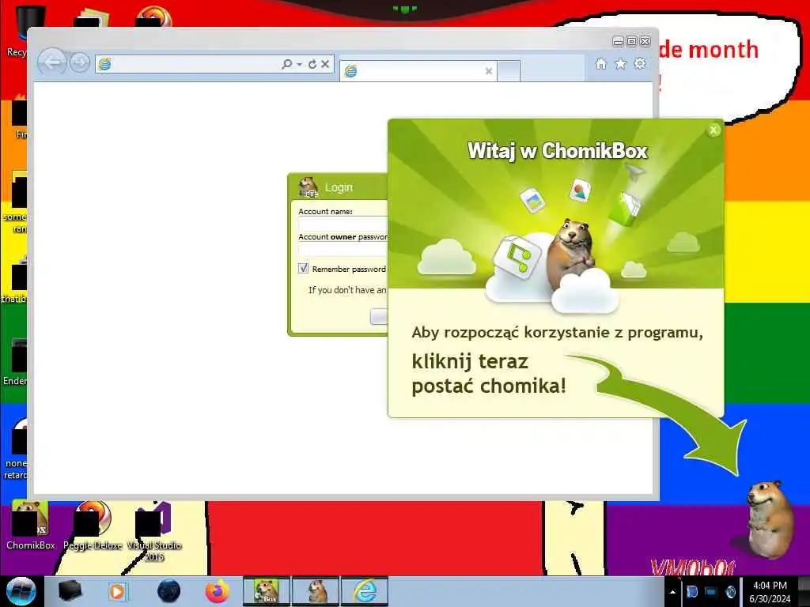The height and width of the screenshot is (607, 810).
Task: Select the Peggle Deluxe desktop shortcut
Action: pos(93,526)
